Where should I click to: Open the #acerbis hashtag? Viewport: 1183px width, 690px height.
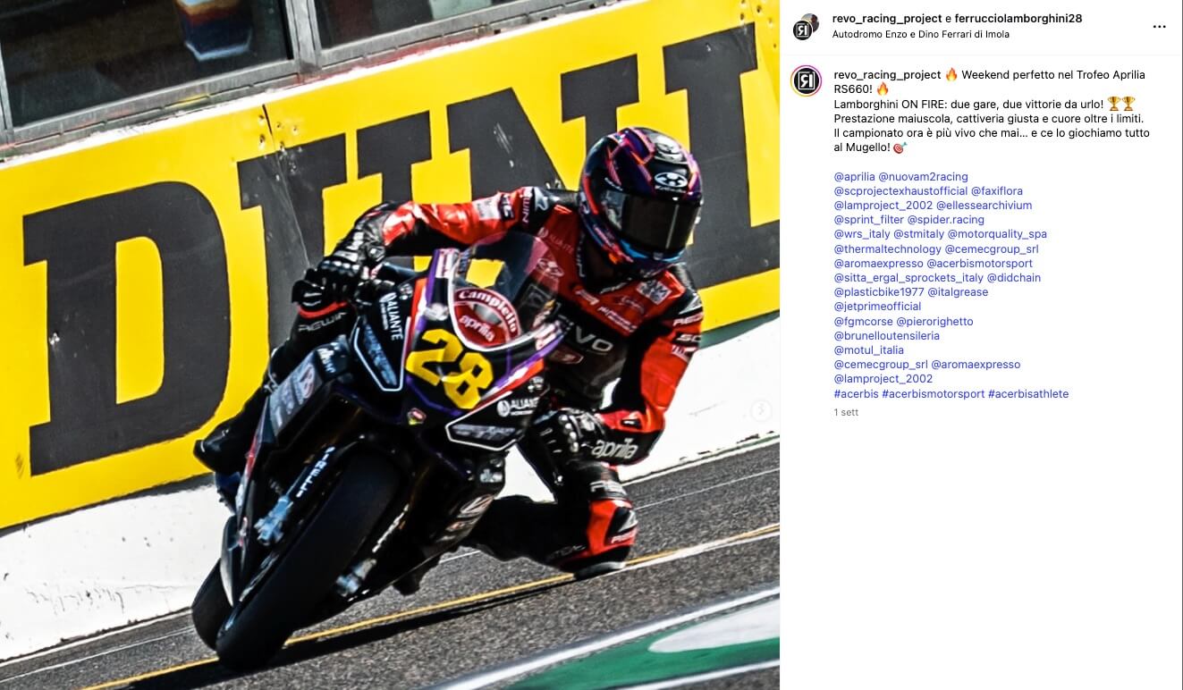[856, 394]
